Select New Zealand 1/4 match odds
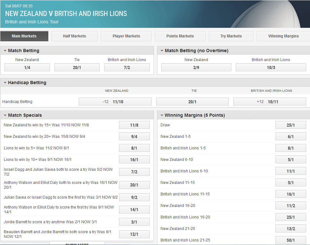This screenshot has width=310, height=245. click(x=27, y=67)
